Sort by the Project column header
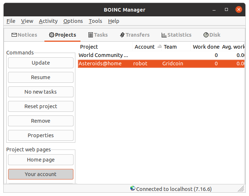 point(105,47)
